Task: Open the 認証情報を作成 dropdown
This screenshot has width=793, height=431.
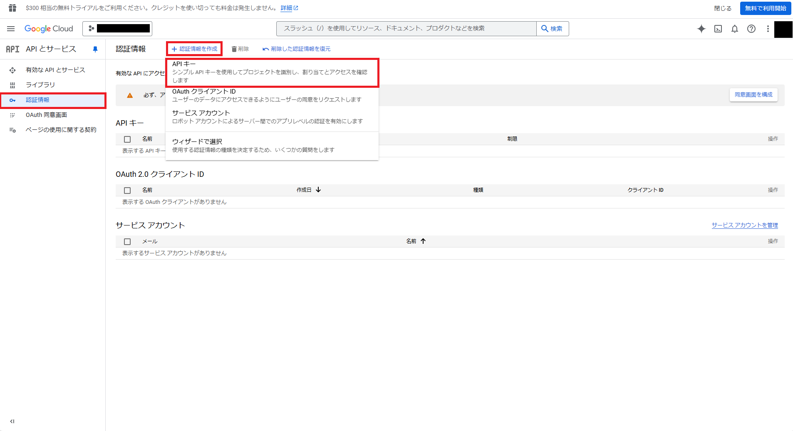Action: point(194,49)
